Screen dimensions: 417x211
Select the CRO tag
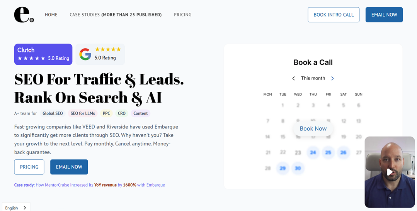[x=121, y=113]
